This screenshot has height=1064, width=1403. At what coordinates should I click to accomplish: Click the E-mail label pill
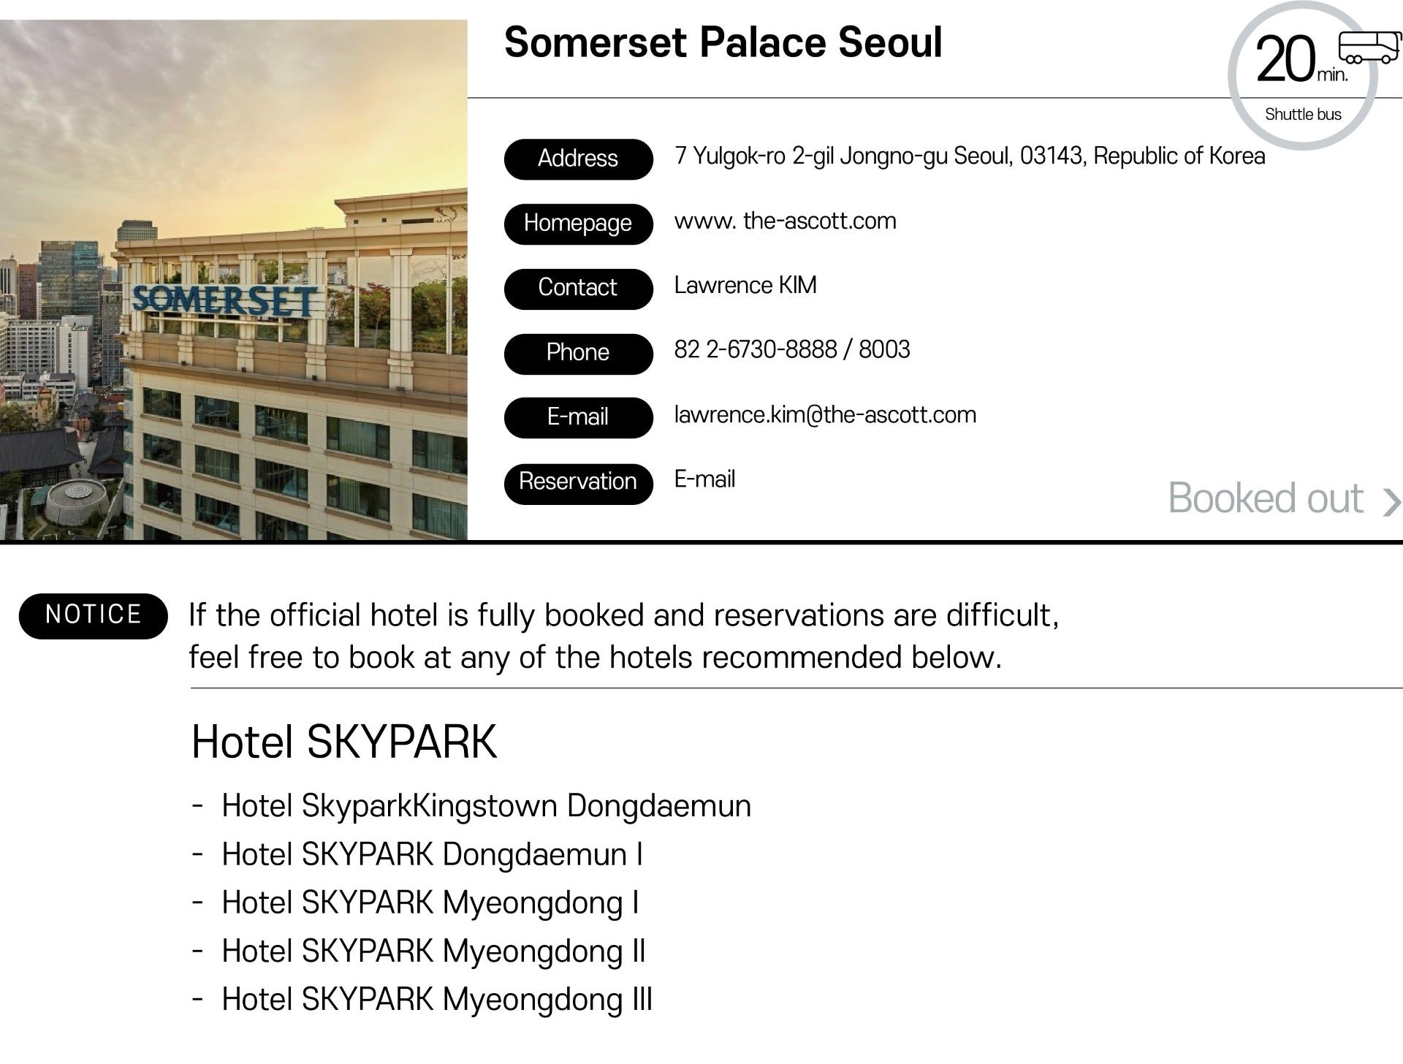[578, 417]
